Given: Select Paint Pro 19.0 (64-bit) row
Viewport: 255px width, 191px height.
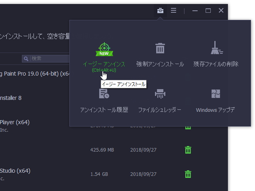Looking at the screenshot, I should tap(35, 74).
